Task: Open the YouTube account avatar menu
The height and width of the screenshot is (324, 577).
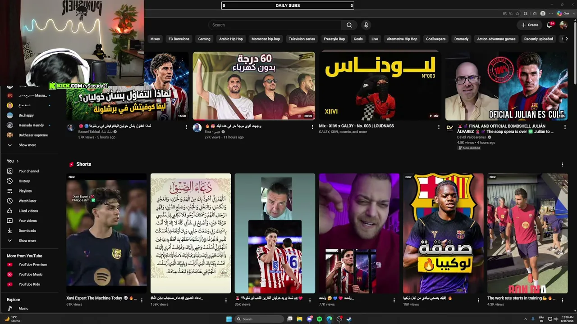Action: (563, 25)
